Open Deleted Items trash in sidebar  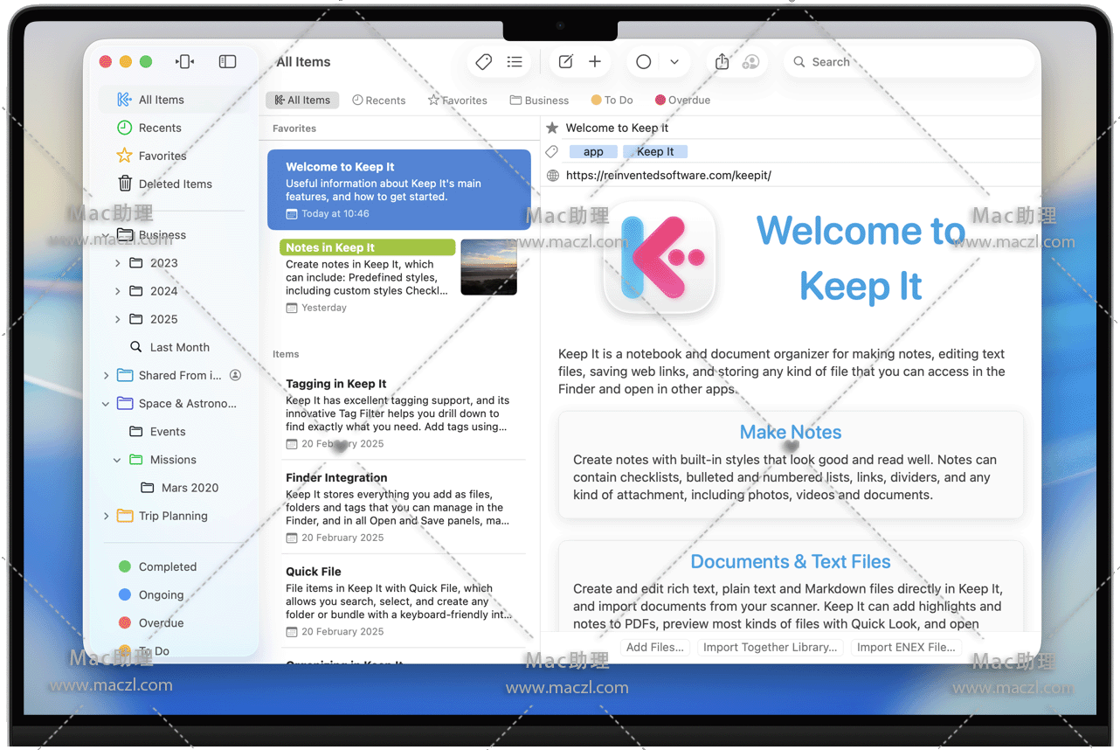click(175, 184)
